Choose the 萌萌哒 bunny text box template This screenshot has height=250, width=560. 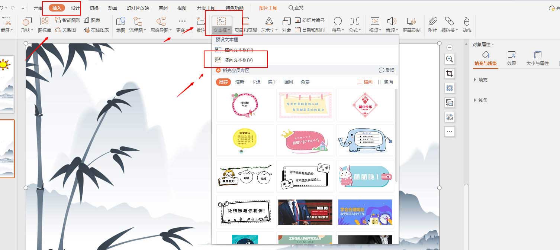tap(366, 176)
